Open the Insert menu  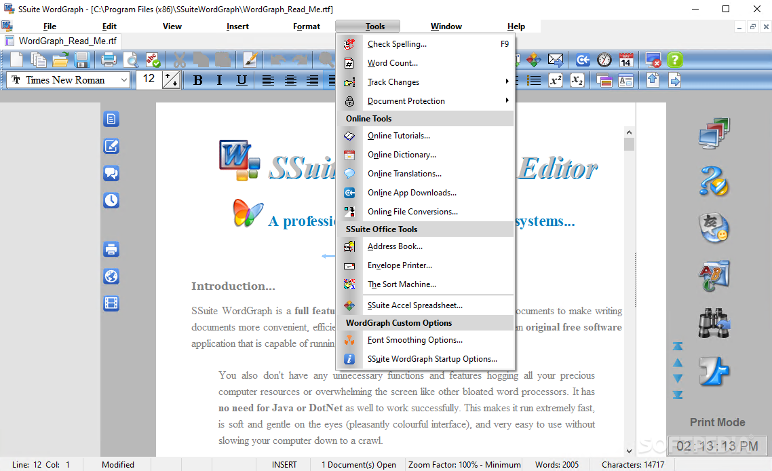click(x=237, y=26)
